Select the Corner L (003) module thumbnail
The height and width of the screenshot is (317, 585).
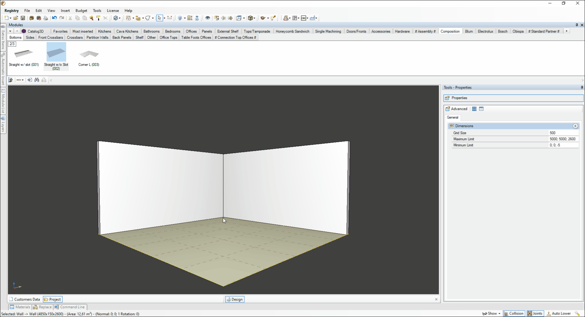(x=89, y=57)
